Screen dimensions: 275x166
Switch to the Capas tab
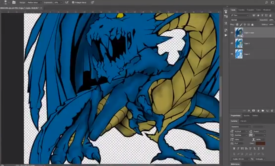click(233, 10)
